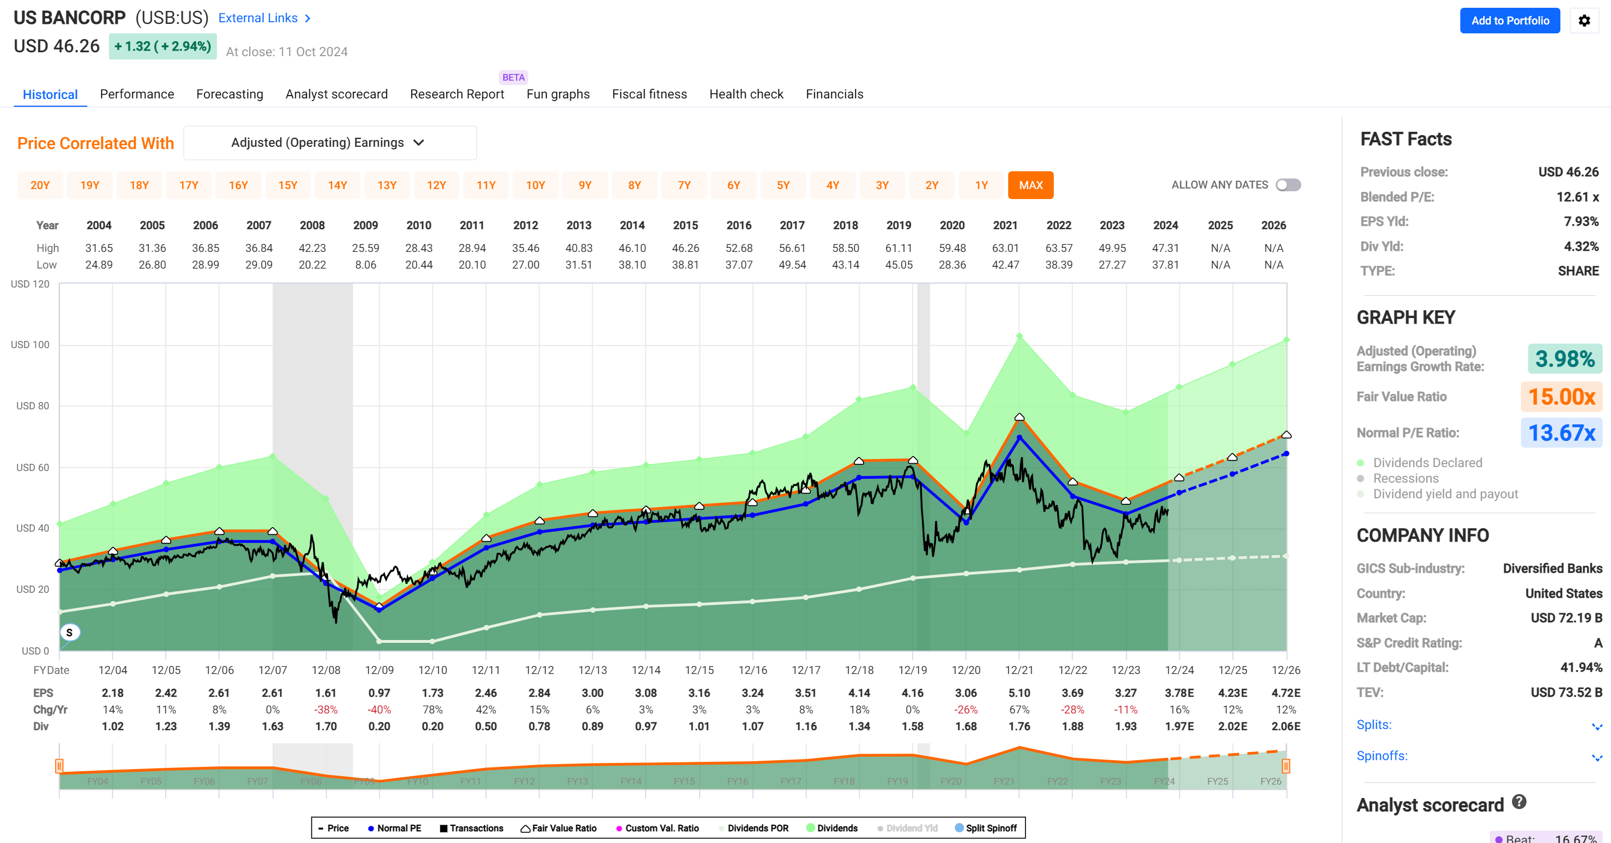Screen dimensions: 1611x843
Task: Click the split spinoff S marker on chart
Action: [70, 632]
